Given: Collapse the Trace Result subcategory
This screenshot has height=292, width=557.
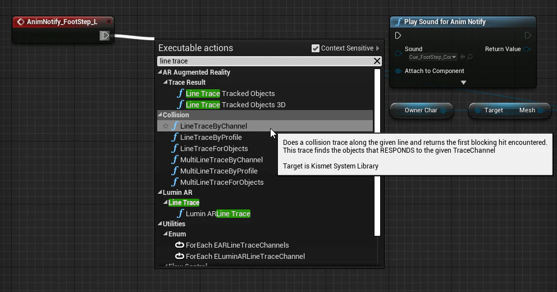Looking at the screenshot, I should [x=166, y=82].
